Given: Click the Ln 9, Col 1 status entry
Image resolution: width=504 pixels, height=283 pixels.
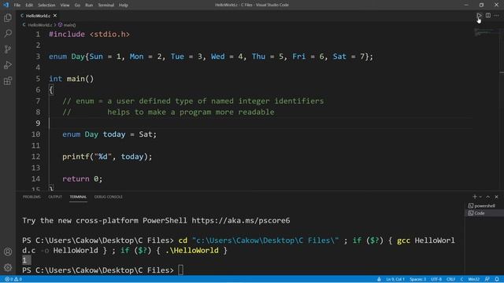Looking at the screenshot, I should pos(395,279).
